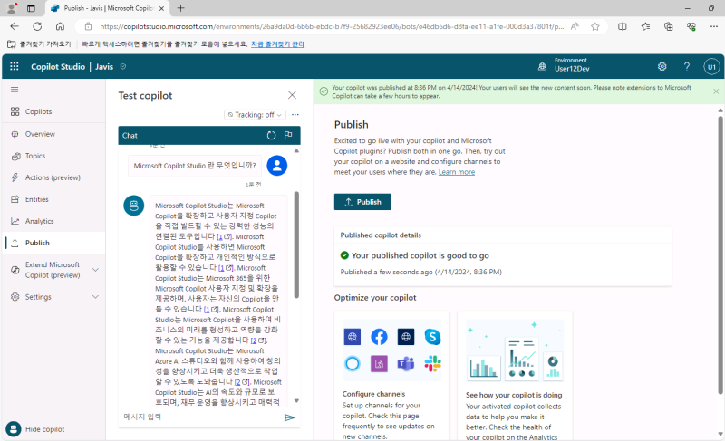Open the U1 account avatar
This screenshot has height=441, width=725.
[x=711, y=66]
